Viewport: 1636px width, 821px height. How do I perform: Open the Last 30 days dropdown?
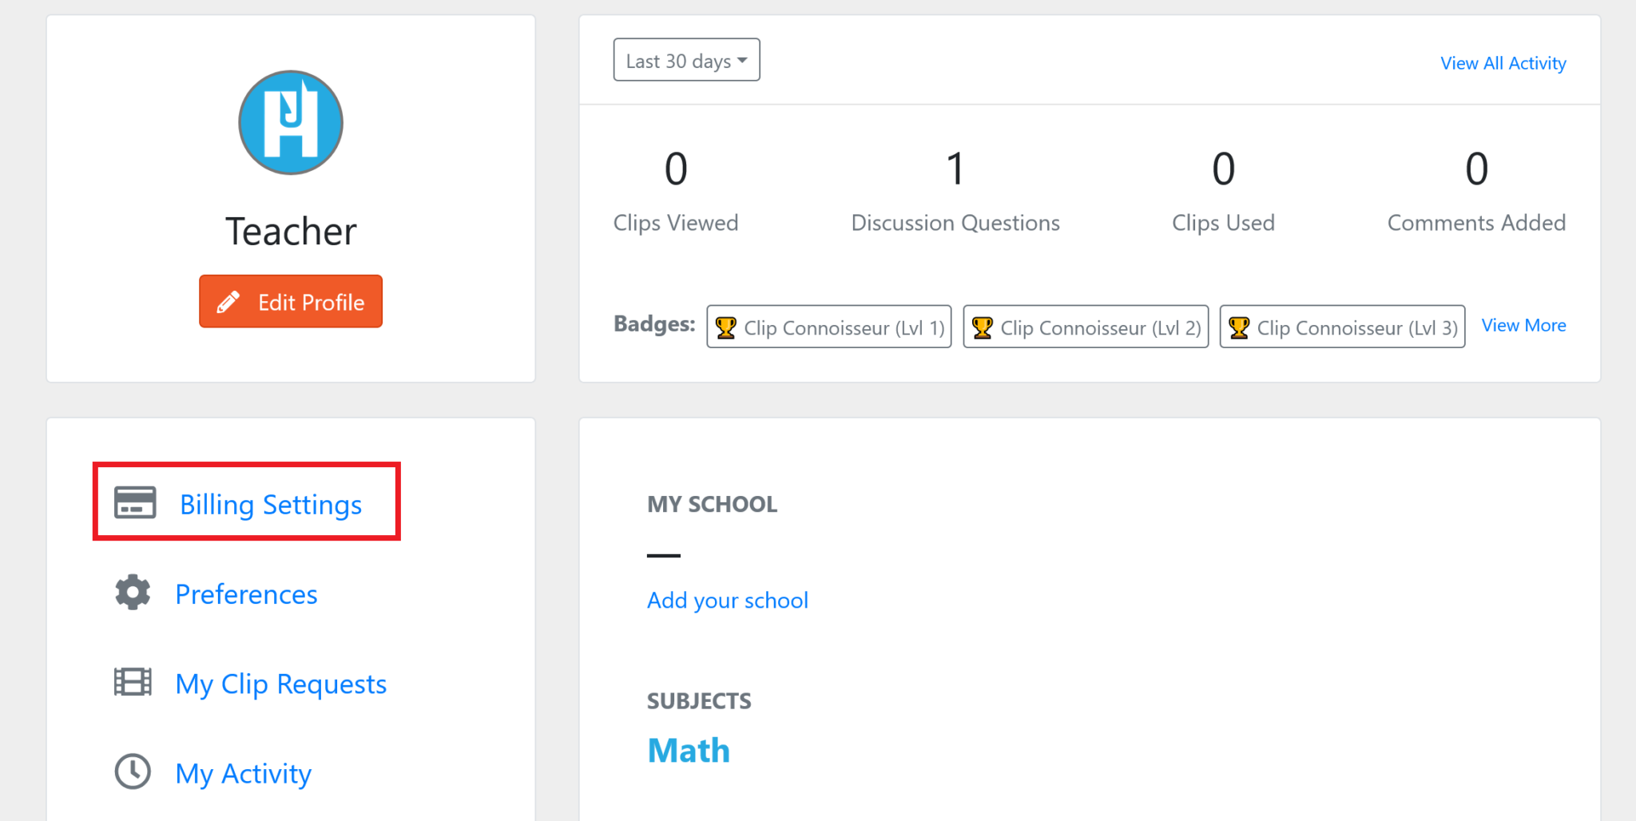685,59
